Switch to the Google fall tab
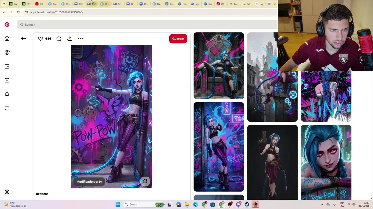 tap(247, 4)
